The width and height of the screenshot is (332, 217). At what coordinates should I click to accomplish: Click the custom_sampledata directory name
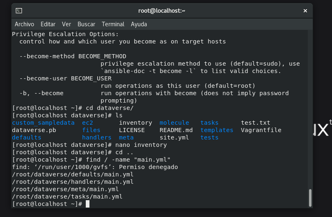[x=44, y=123]
